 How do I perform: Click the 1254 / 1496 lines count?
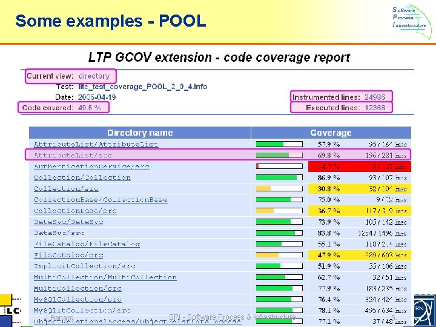click(x=383, y=233)
